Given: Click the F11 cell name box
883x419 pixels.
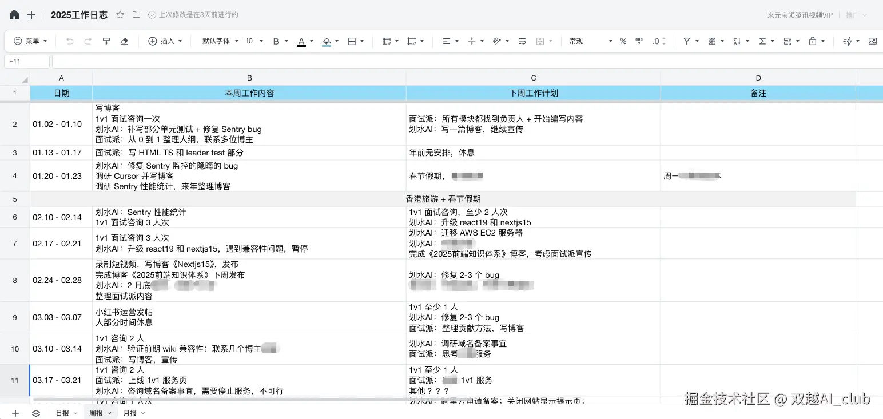Looking at the screenshot, I should (27, 61).
